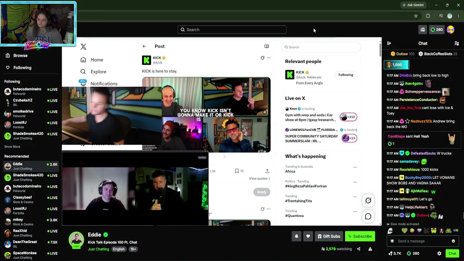
Task: Open more options for #TrentahingTita trend
Action: click(x=355, y=197)
